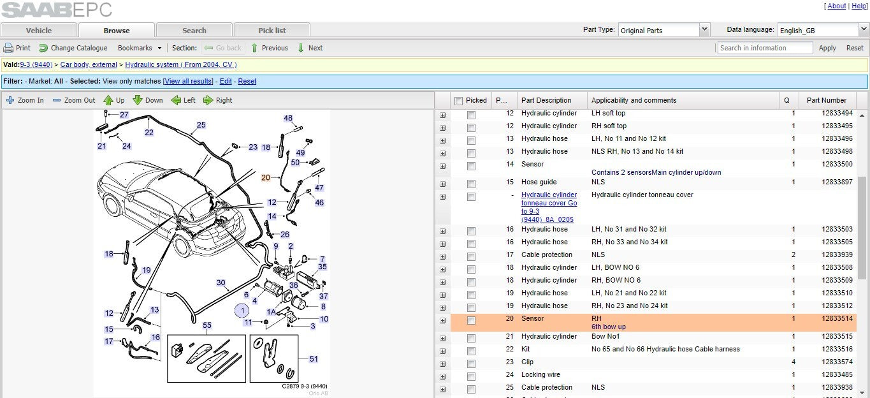Image resolution: width=870 pixels, height=398 pixels.
Task: Switch to the Vehicle tab
Action: click(39, 30)
